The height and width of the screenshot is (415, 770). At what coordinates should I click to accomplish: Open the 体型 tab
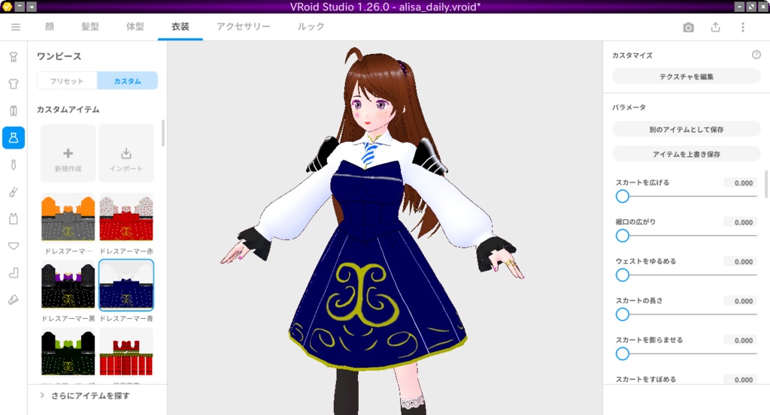[135, 26]
